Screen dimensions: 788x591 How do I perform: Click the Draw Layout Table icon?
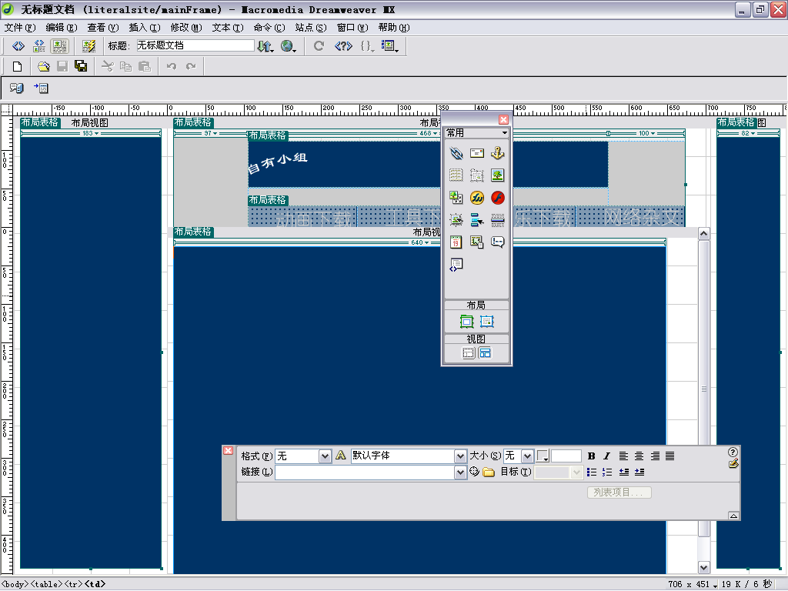[467, 322]
